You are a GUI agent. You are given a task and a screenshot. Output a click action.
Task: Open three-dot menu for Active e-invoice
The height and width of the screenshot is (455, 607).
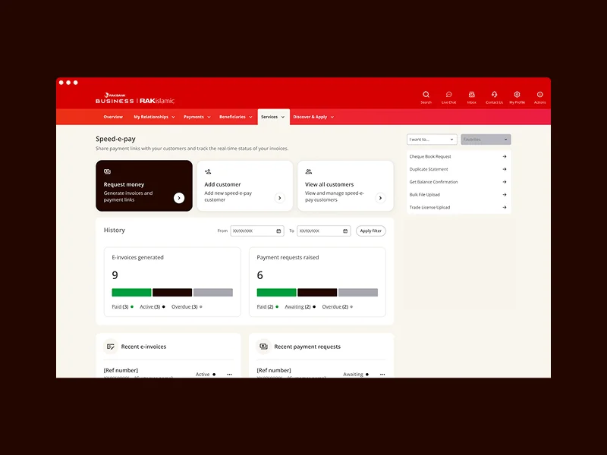(229, 375)
